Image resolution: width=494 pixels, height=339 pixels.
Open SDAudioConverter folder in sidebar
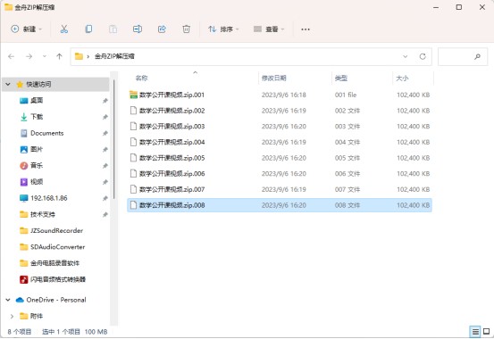coord(58,247)
